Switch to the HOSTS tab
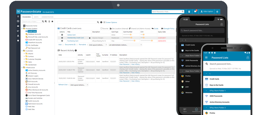 coord(36,17)
